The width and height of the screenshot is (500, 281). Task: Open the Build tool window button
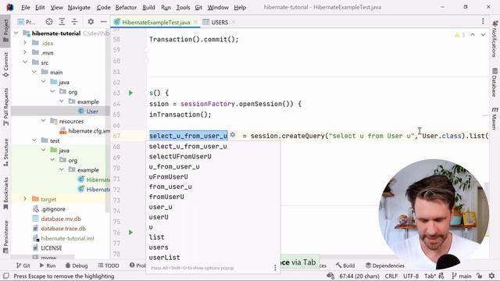[x=345, y=265]
